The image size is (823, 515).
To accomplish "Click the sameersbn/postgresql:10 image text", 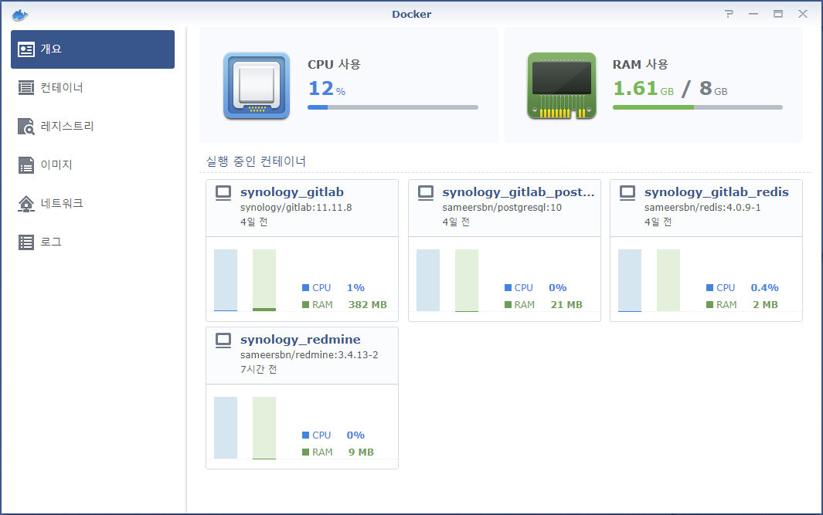I will pyautogui.click(x=502, y=207).
